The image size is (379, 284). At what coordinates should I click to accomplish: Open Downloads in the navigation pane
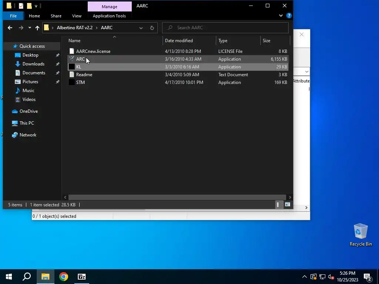point(33,64)
